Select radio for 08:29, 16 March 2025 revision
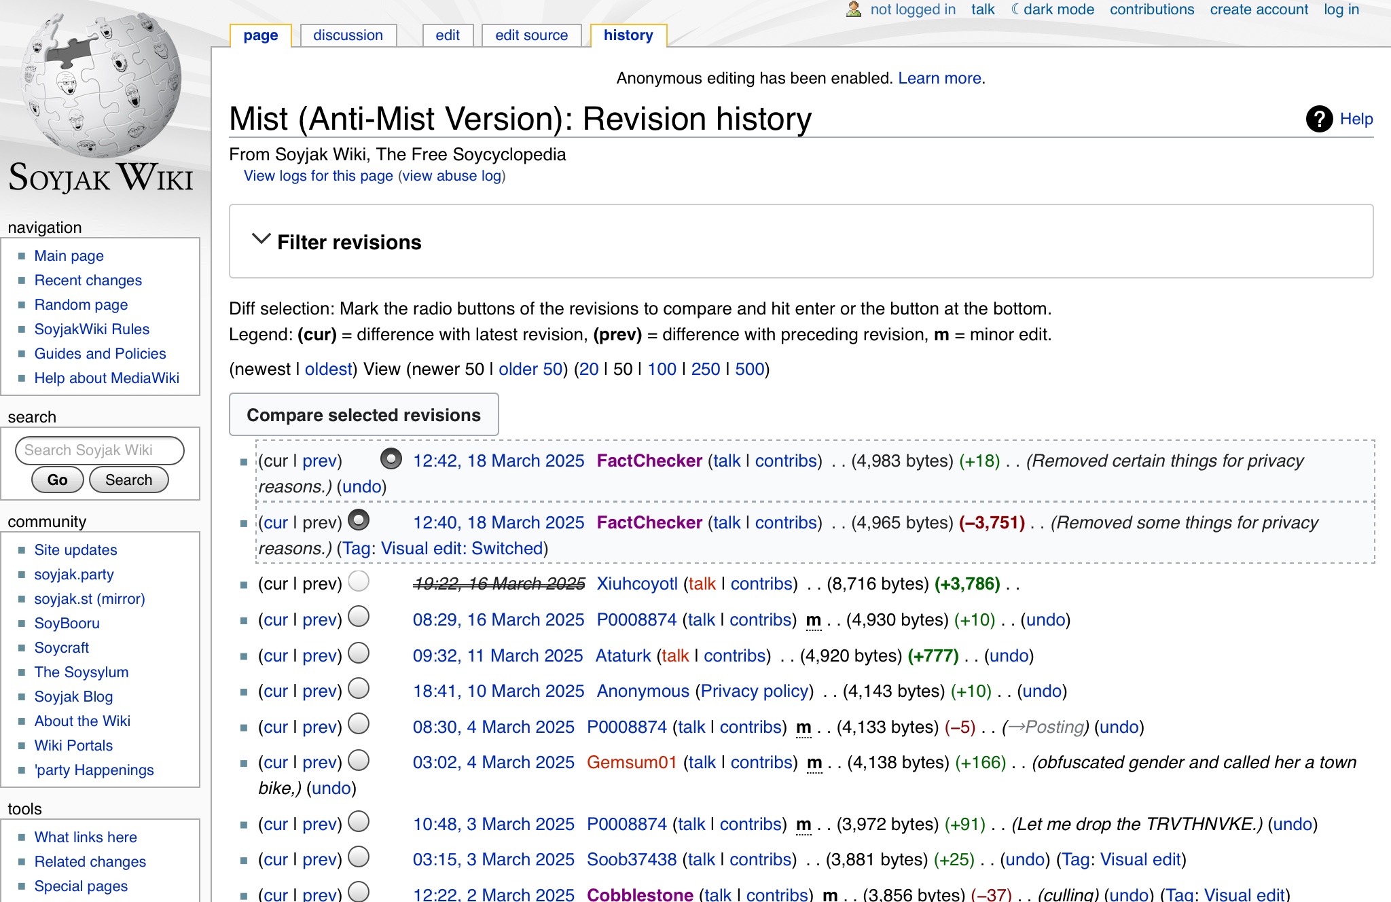 [359, 617]
